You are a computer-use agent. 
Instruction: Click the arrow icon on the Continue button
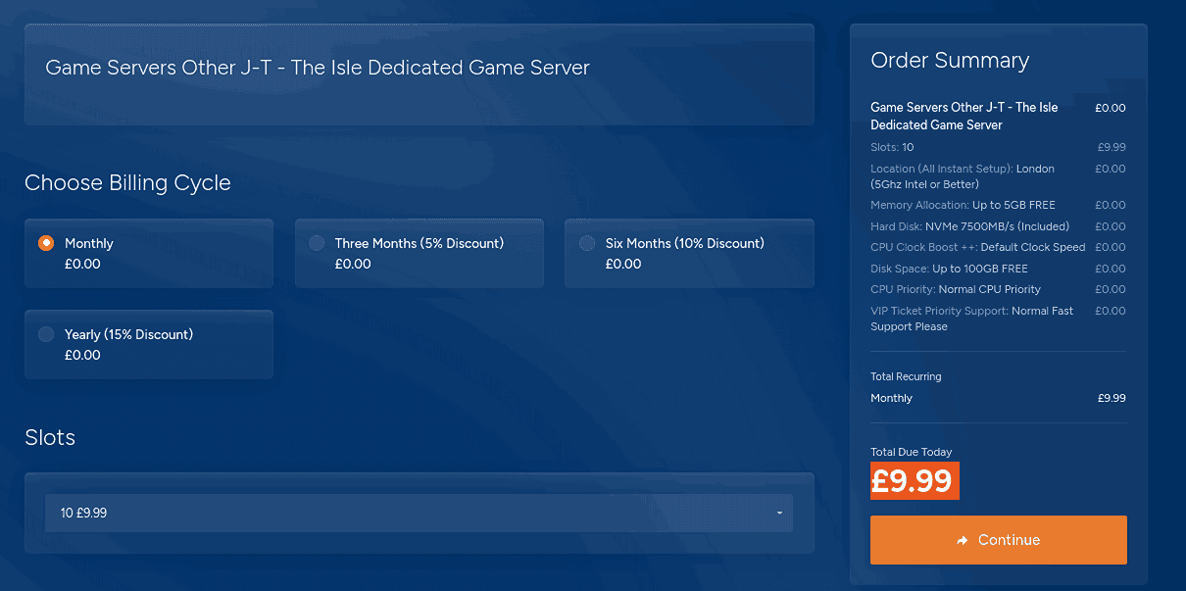click(963, 541)
